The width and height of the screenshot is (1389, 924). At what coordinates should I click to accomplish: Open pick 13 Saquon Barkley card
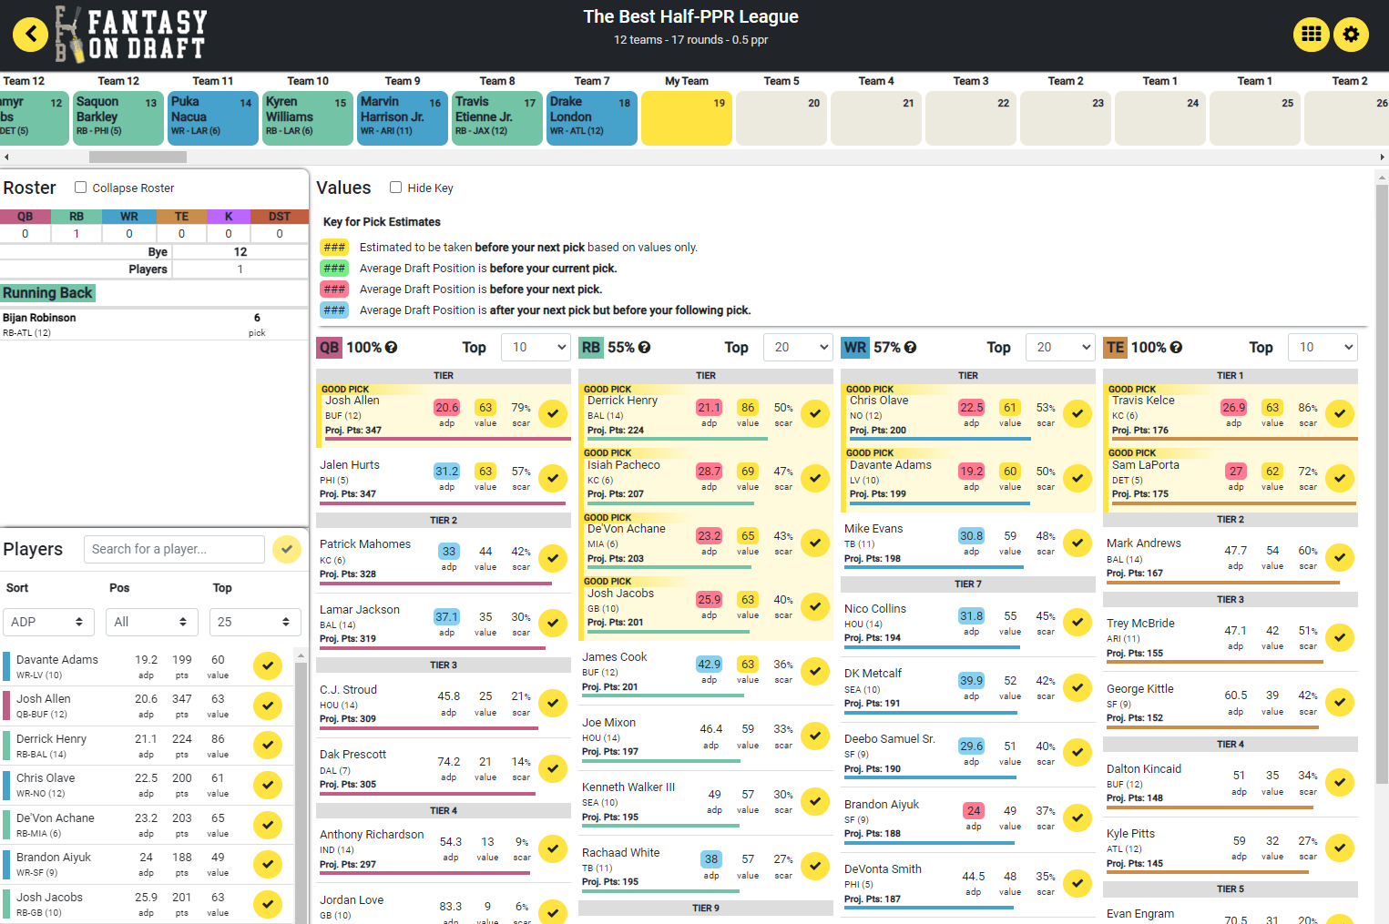(118, 117)
